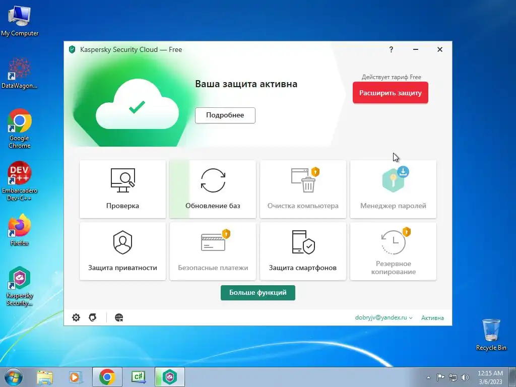Click the Kaspersky taskbar button
516x387 pixels.
(170, 377)
